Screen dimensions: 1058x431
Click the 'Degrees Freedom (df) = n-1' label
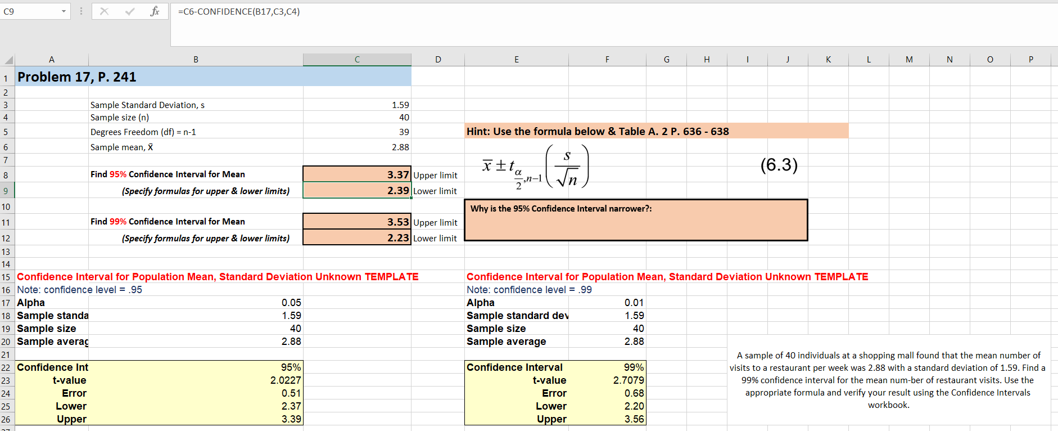tap(143, 132)
